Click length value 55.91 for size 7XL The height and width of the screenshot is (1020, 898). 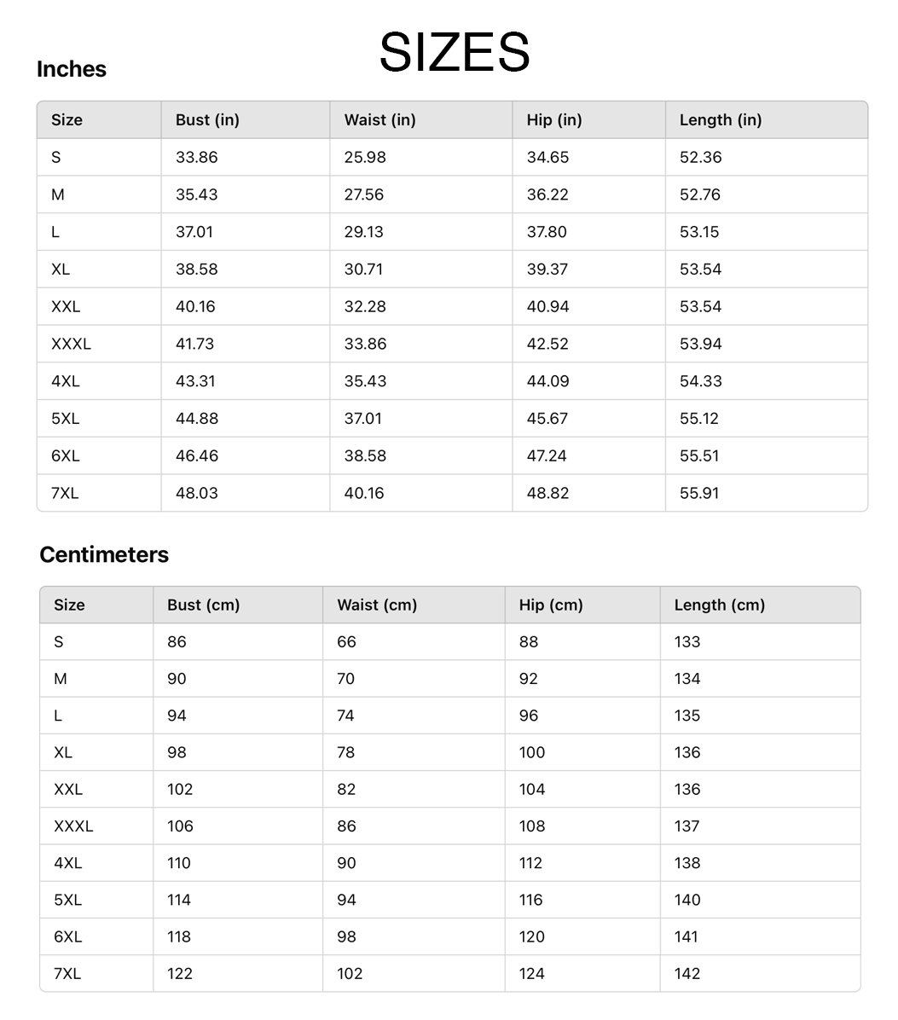699,493
